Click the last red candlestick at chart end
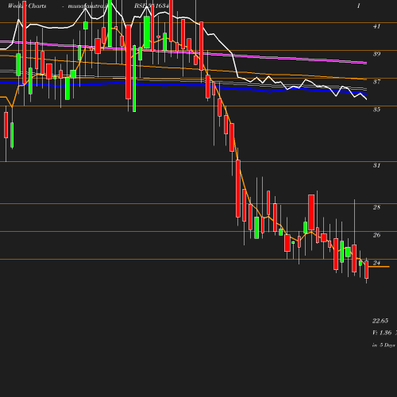Image resolution: width=397 pixels, height=397 pixels. (x=367, y=269)
